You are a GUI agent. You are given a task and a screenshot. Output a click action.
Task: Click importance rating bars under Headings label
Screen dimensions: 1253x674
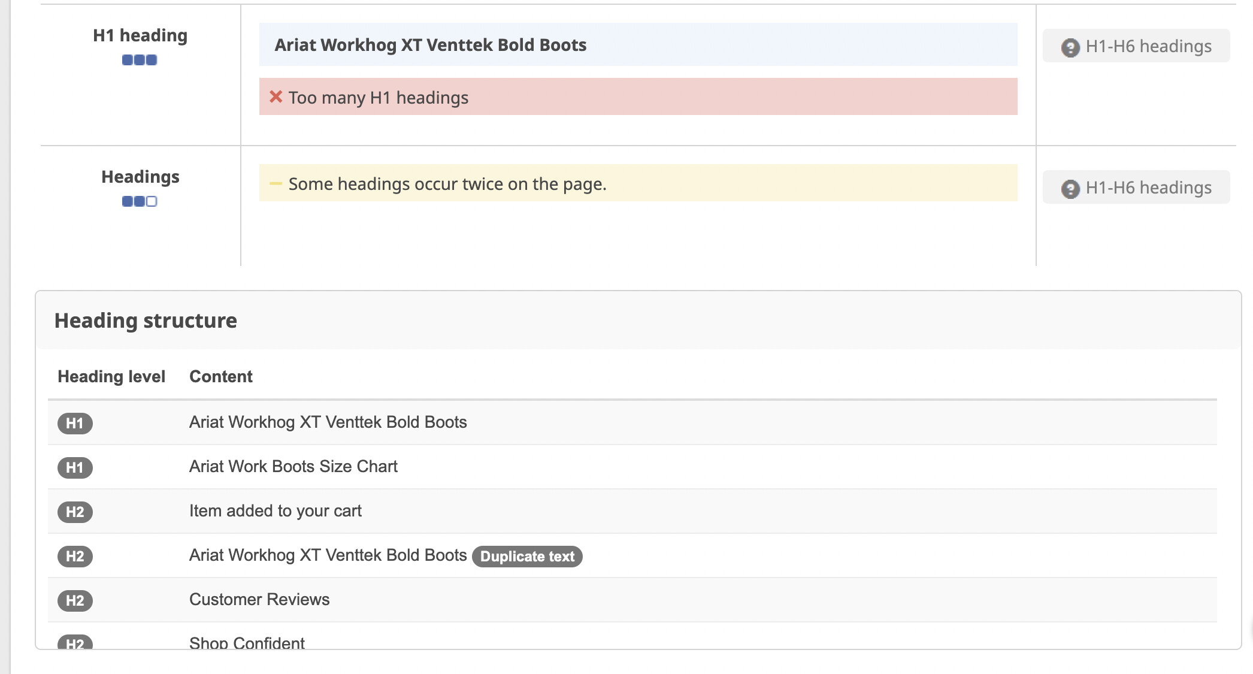pyautogui.click(x=140, y=201)
